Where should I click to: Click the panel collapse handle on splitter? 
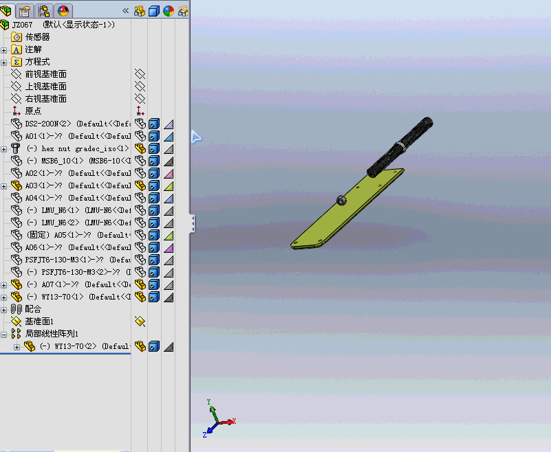192,223
